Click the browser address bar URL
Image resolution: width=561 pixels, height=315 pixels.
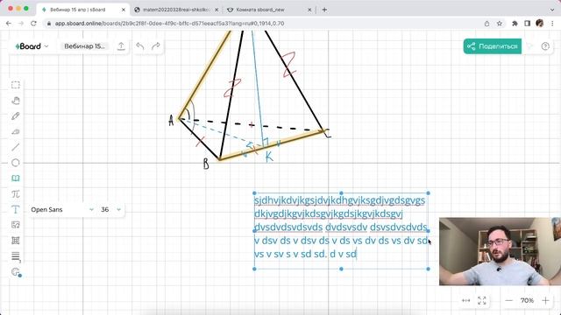click(169, 24)
